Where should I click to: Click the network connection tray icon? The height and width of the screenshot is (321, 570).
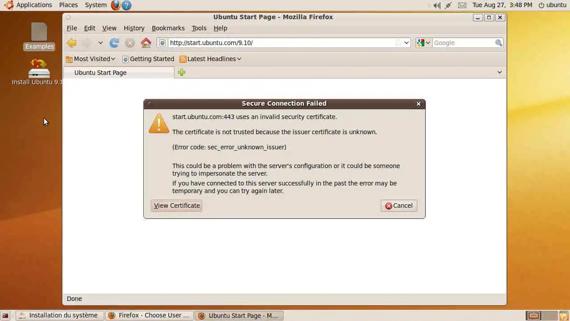tap(448, 5)
